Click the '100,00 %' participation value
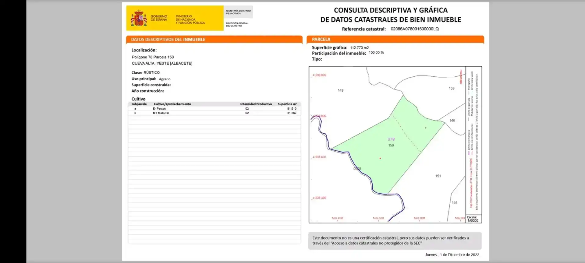 (x=376, y=53)
